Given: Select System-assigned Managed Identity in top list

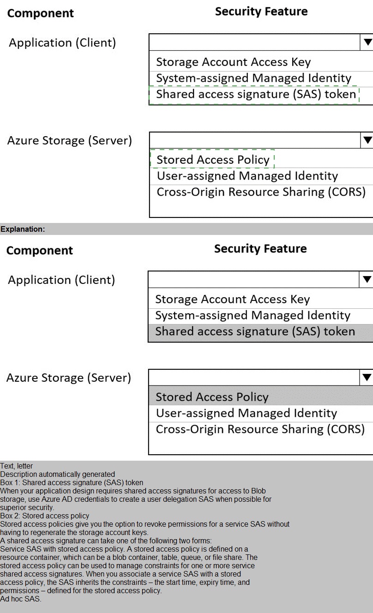Looking at the screenshot, I should 253,78.
